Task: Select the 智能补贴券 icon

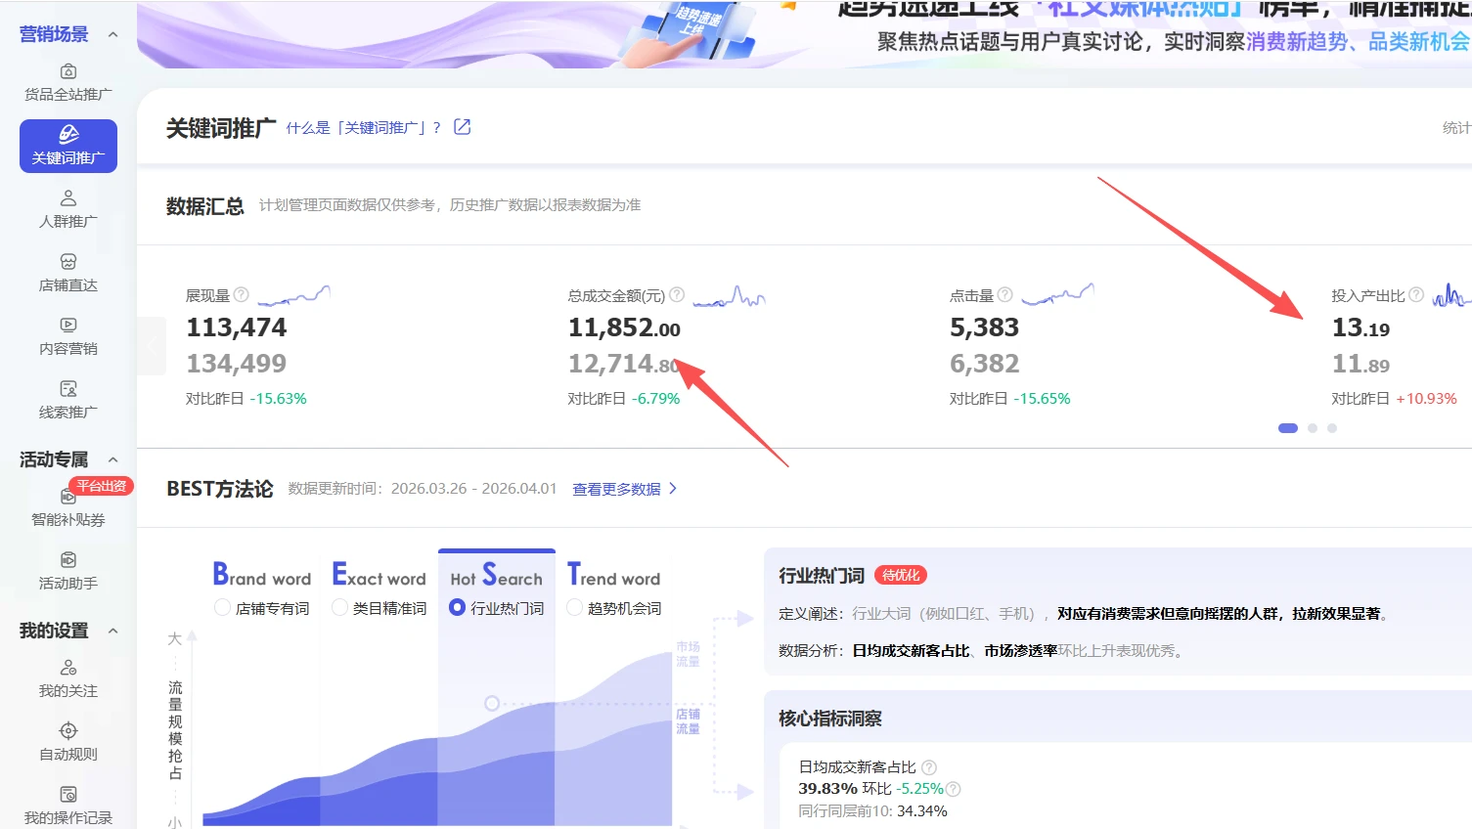Action: click(67, 496)
